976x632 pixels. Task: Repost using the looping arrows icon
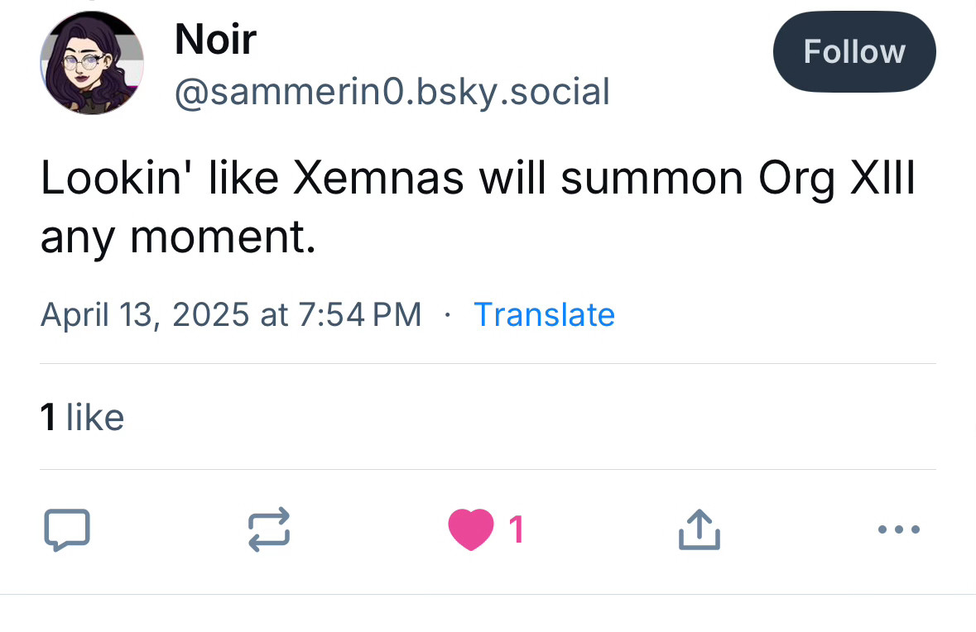tap(269, 529)
